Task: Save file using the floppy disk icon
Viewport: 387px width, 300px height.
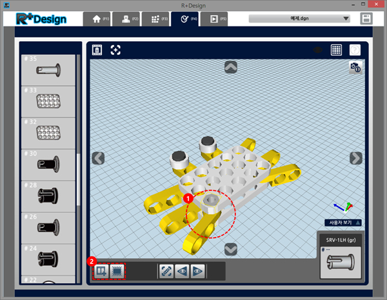Action: click(367, 19)
